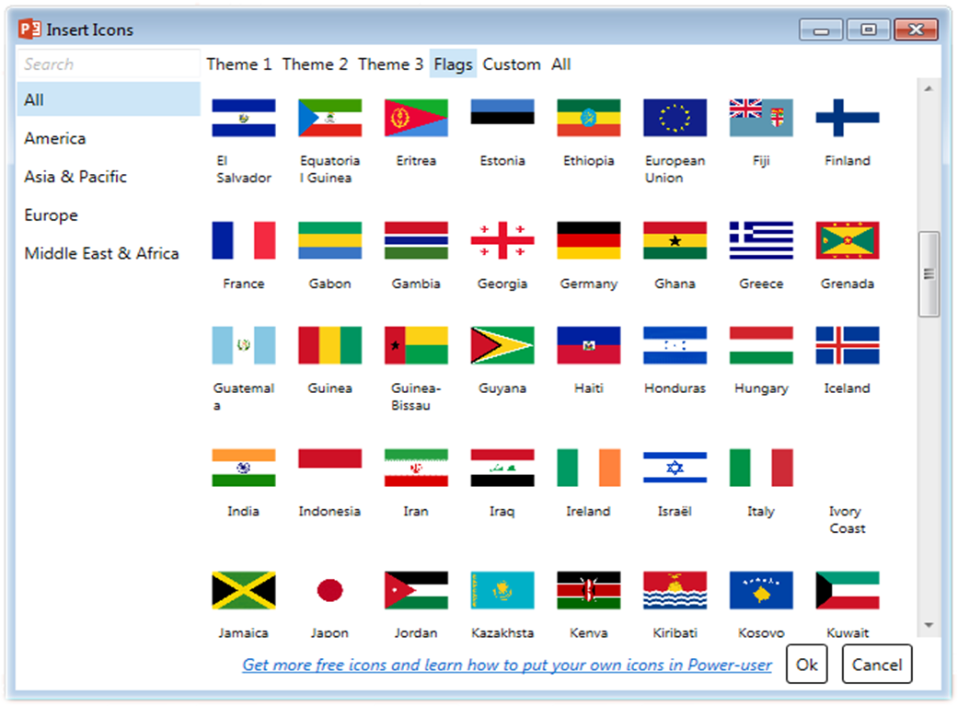Open the Custom icons tab
The image size is (958, 706).
(512, 64)
